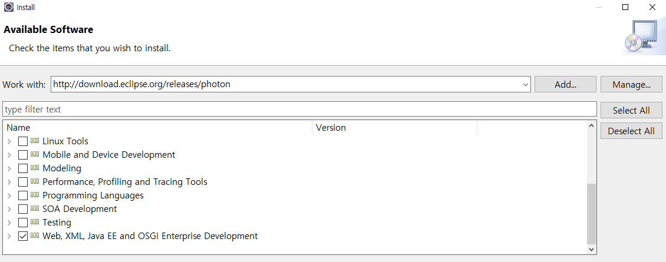
Task: Enable Performance, Profiling and Tracing Tools checkbox
Action: pos(23,182)
